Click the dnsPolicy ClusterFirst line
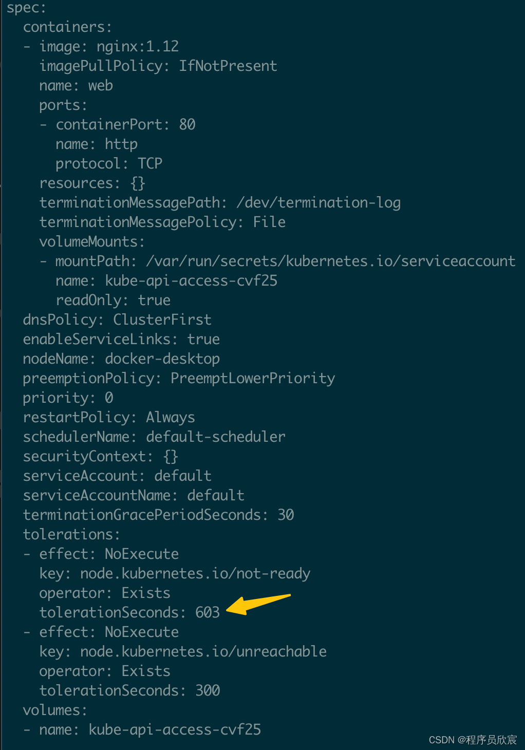This screenshot has height=750, width=525. (117, 320)
